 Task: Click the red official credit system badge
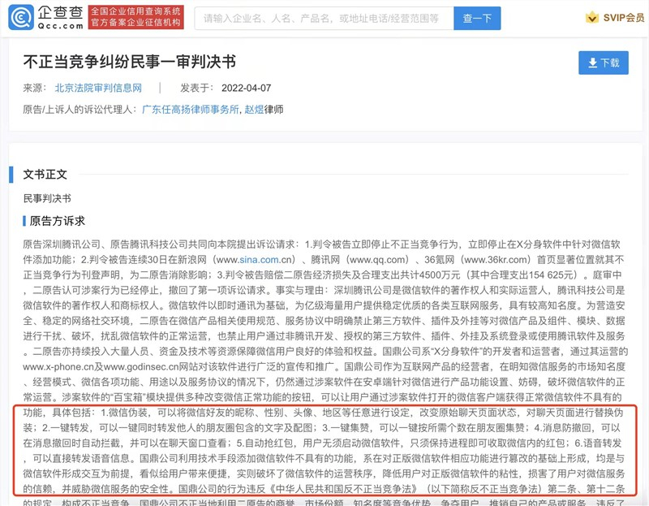(135, 17)
